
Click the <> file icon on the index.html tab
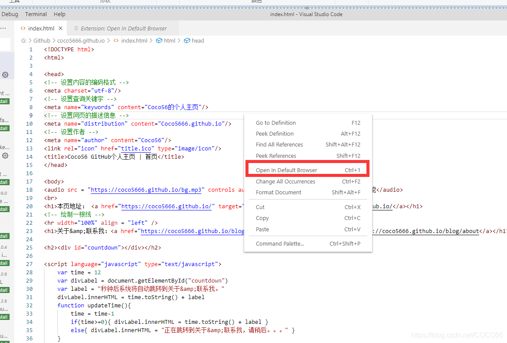pyautogui.click(x=23, y=28)
